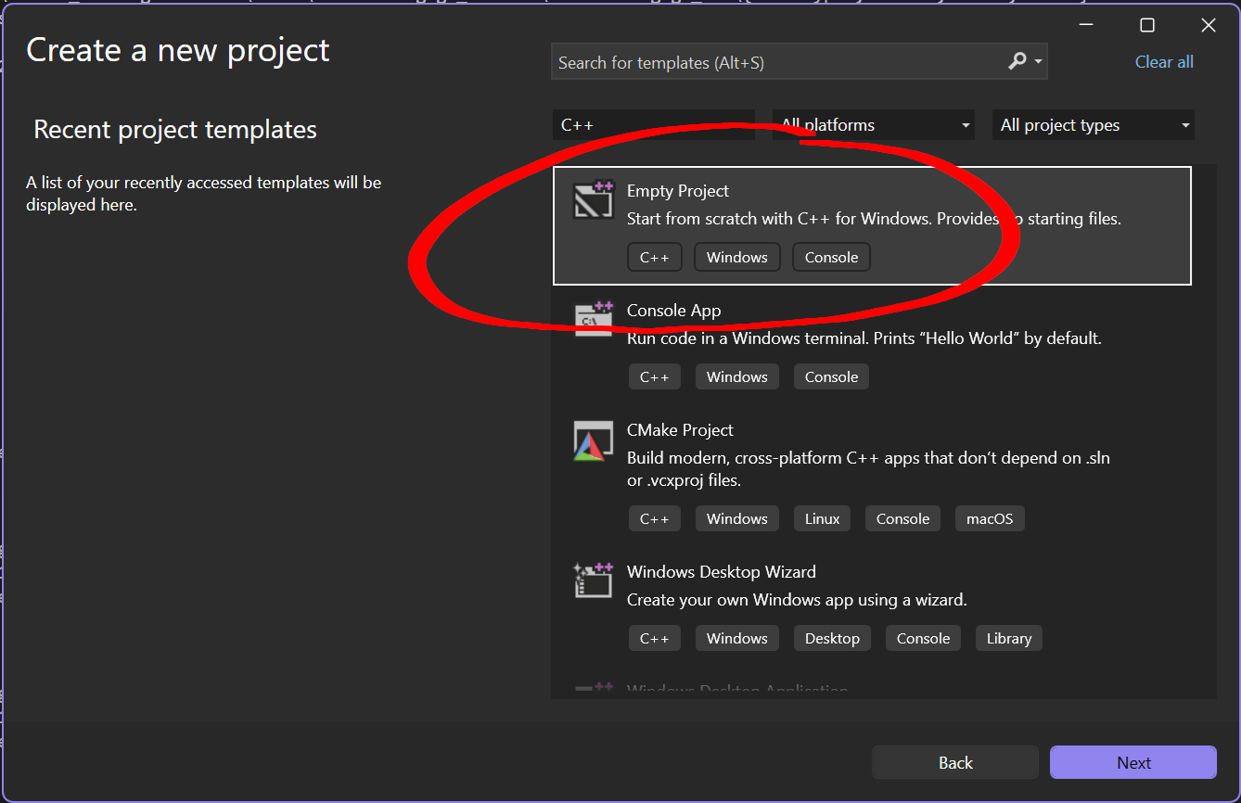Click the Console App template icon
The width and height of the screenshot is (1241, 803).
594,319
